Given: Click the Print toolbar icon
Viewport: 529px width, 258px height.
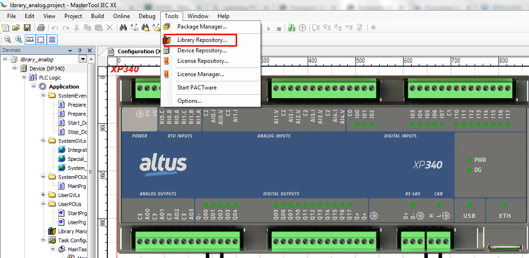Looking at the screenshot, I should 41,28.
